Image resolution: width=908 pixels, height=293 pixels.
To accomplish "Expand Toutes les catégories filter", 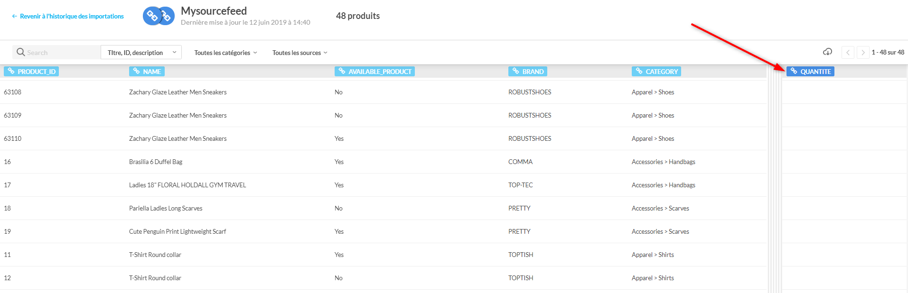I will point(225,53).
